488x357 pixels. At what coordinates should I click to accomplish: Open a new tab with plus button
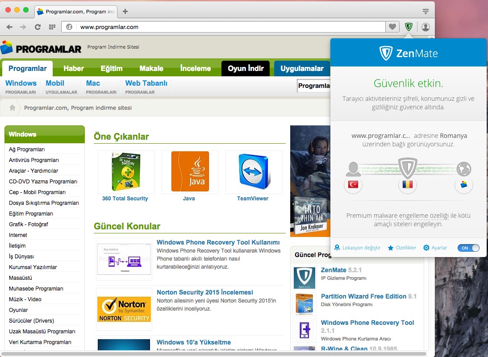(x=125, y=12)
